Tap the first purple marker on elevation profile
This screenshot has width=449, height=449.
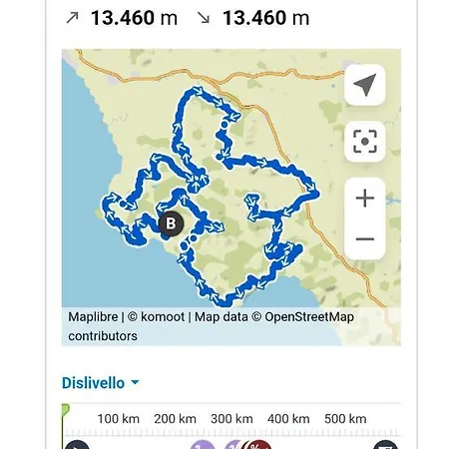pos(203,445)
